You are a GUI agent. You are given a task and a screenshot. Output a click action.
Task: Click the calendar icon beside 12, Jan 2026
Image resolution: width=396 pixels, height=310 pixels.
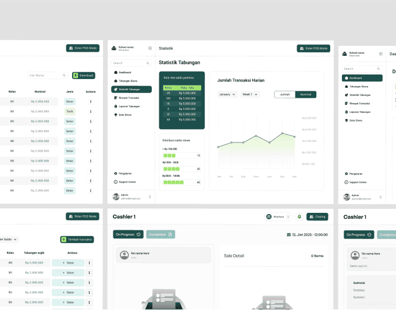point(288,235)
